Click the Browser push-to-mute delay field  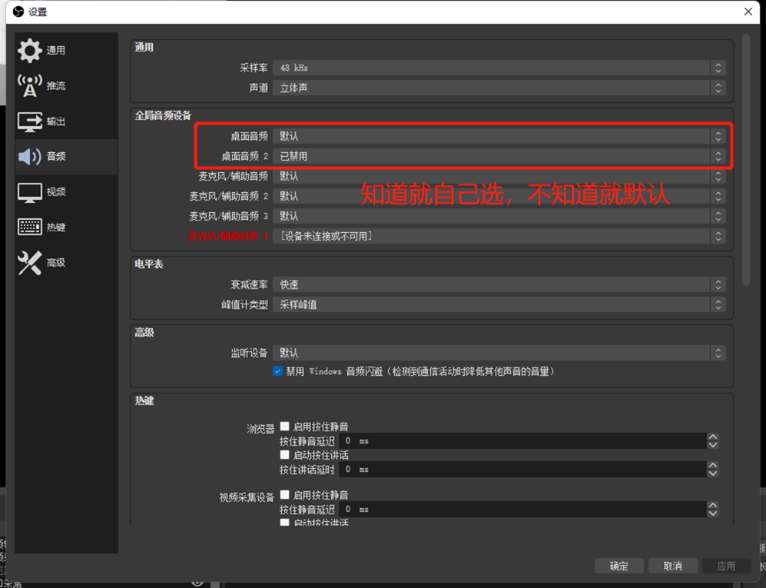522,441
